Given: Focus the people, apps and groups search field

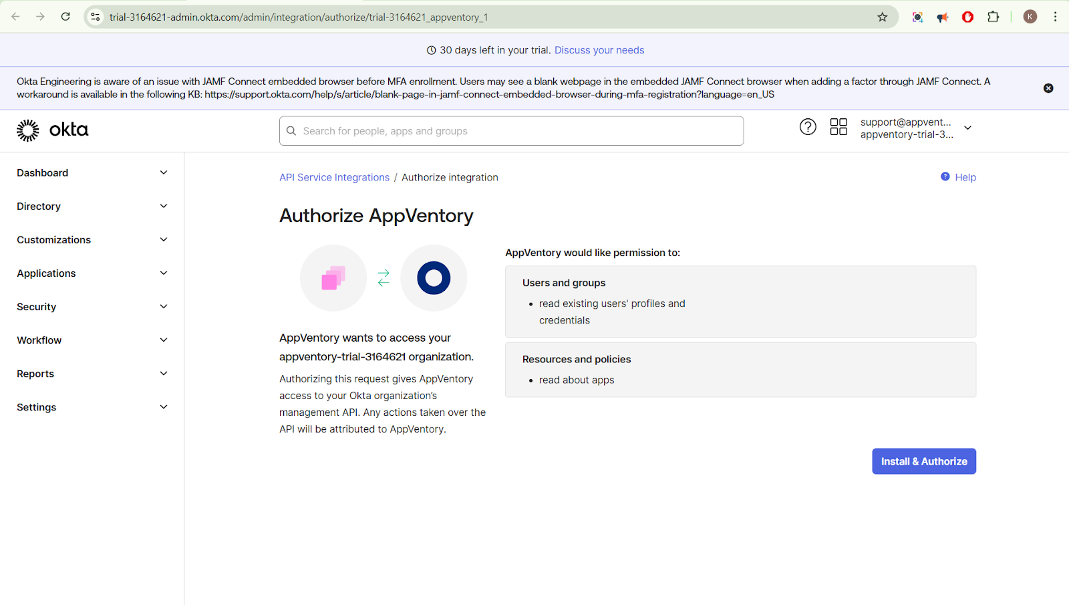Looking at the screenshot, I should coord(511,131).
